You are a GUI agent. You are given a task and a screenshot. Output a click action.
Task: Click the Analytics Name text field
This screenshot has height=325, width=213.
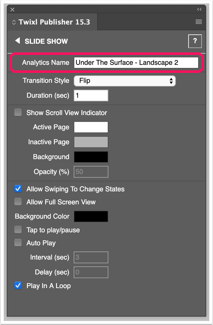[x=136, y=63]
